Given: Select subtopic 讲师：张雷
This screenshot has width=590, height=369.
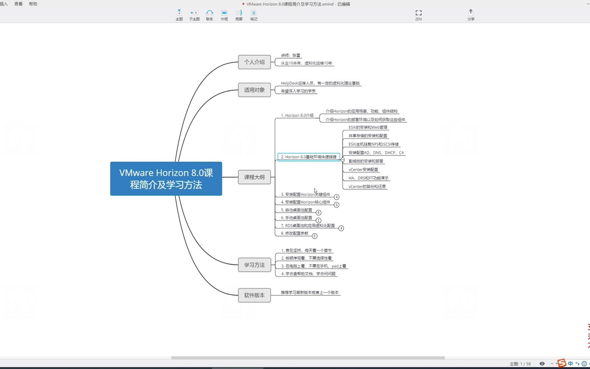Looking at the screenshot, I should 291,55.
